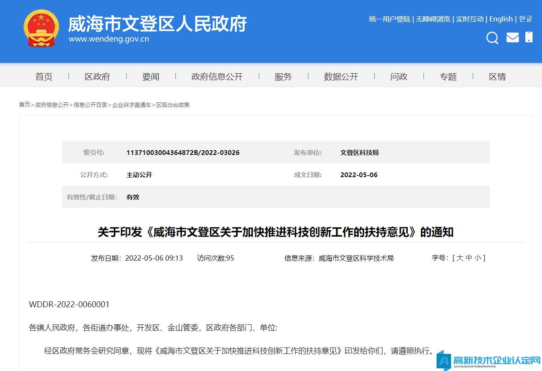Go to the 区政府 navigation item
542x371 pixels.
97,77
